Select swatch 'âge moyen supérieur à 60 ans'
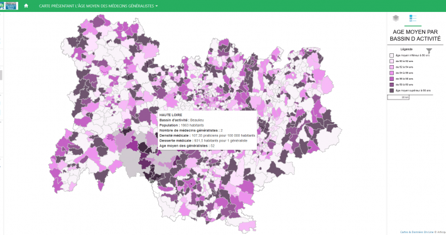 click(392, 90)
